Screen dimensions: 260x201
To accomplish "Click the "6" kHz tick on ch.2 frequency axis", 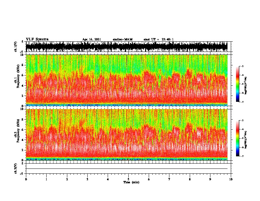I will (x=23, y=130).
